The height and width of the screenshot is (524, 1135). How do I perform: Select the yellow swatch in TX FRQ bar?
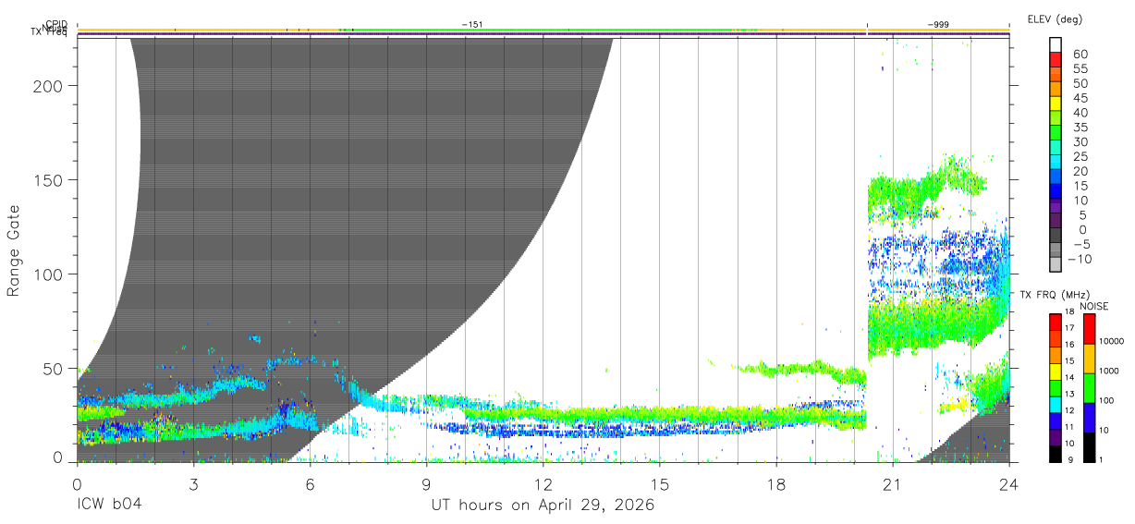[x=1056, y=371]
